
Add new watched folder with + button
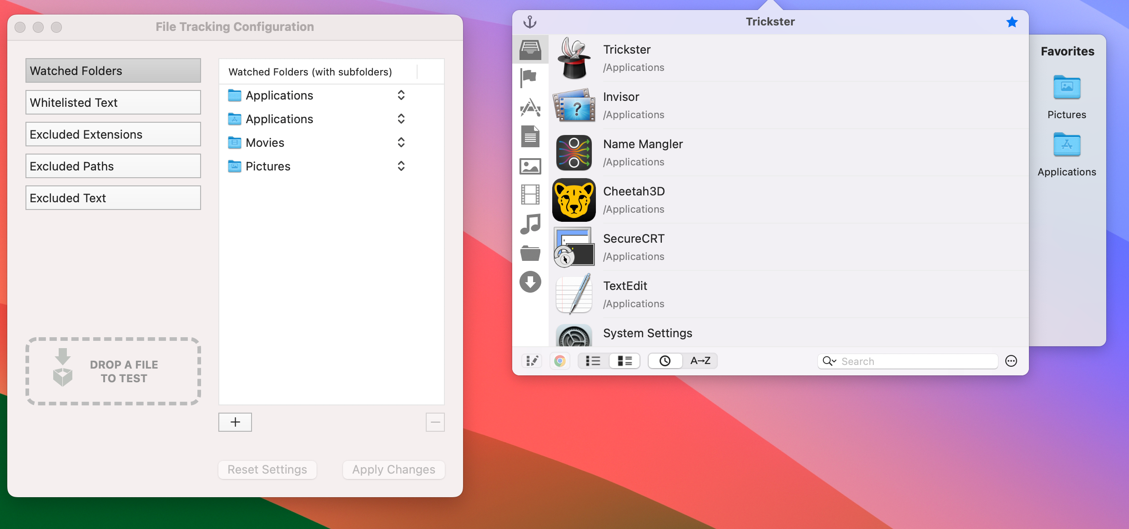[235, 422]
